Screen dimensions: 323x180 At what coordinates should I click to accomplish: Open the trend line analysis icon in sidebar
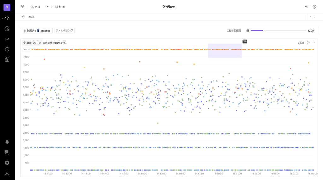click(x=7, y=39)
